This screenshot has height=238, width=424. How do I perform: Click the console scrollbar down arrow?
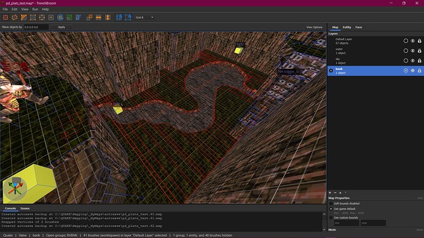(324, 229)
